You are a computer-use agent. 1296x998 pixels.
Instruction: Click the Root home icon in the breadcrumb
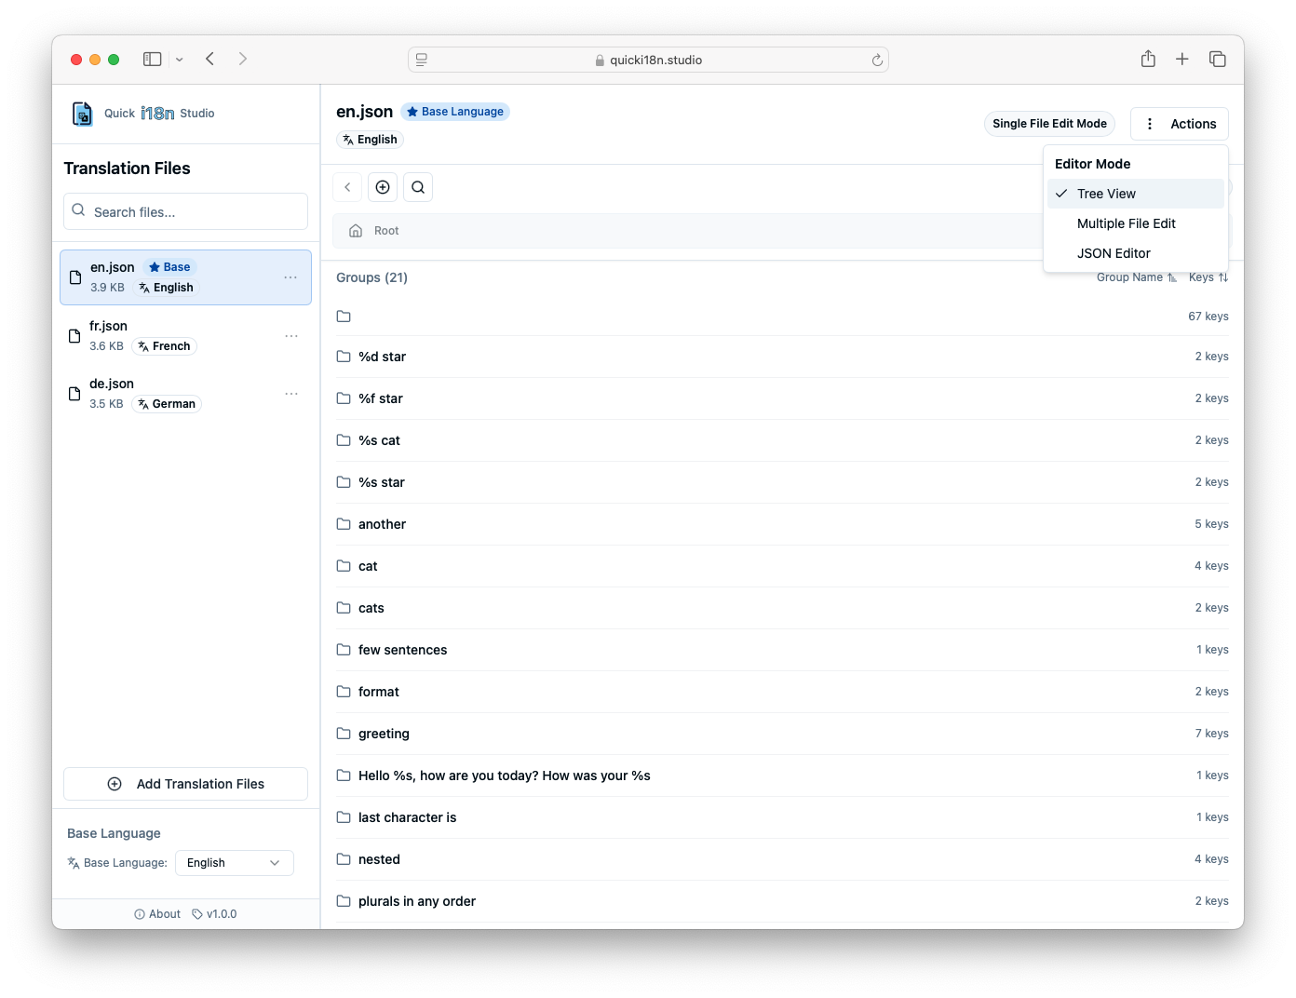point(356,230)
